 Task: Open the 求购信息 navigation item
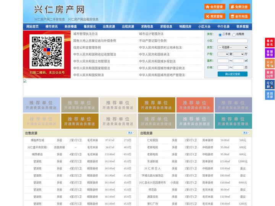coord(147,26)
